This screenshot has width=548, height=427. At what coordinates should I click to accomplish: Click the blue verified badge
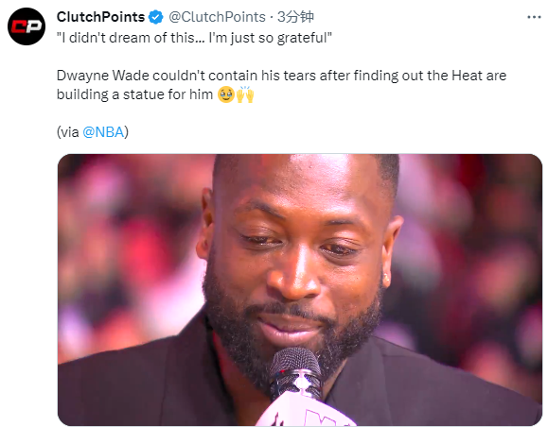click(156, 17)
